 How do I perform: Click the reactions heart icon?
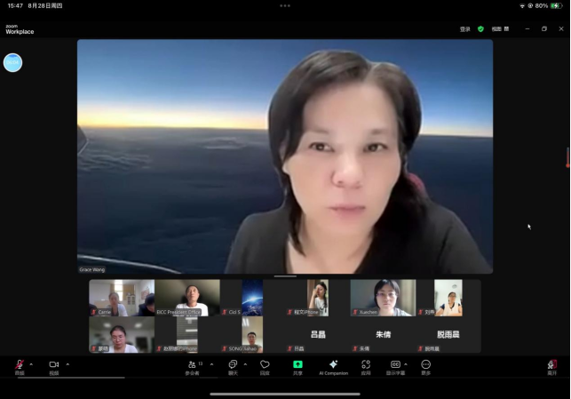point(265,365)
